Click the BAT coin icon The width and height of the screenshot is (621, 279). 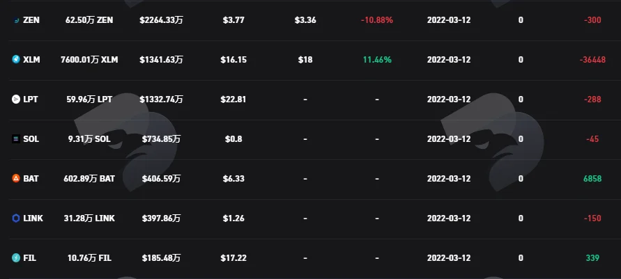click(16, 179)
